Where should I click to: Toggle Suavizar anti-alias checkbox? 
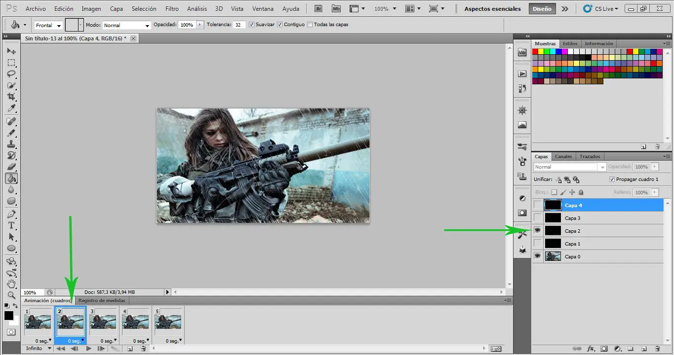click(x=252, y=25)
